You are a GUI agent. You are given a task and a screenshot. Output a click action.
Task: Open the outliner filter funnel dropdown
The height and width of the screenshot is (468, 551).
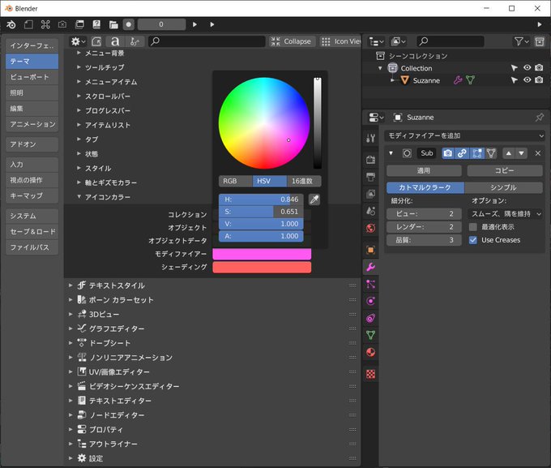tap(521, 41)
